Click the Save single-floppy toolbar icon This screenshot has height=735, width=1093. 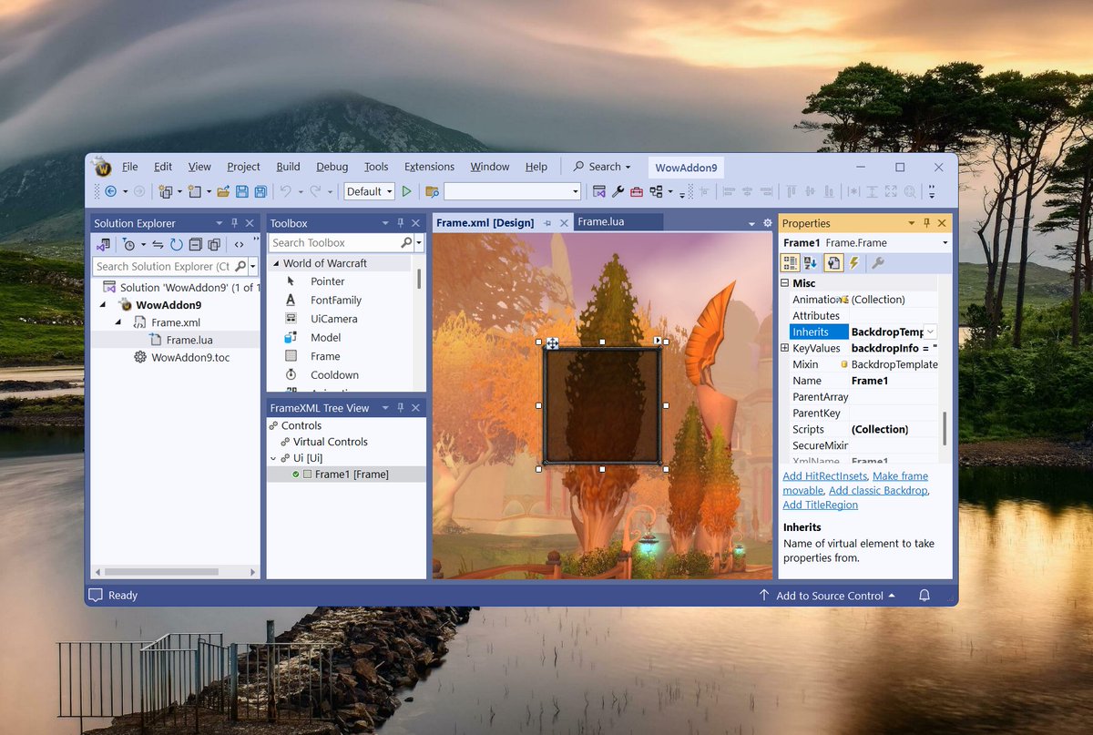(241, 191)
